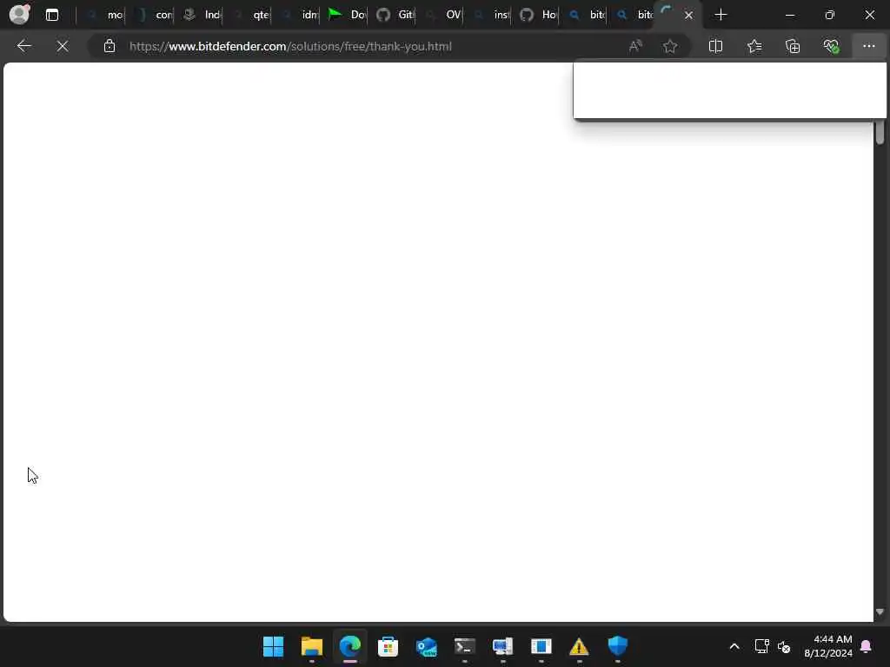Switch to the 'mo' tab

coord(107,15)
